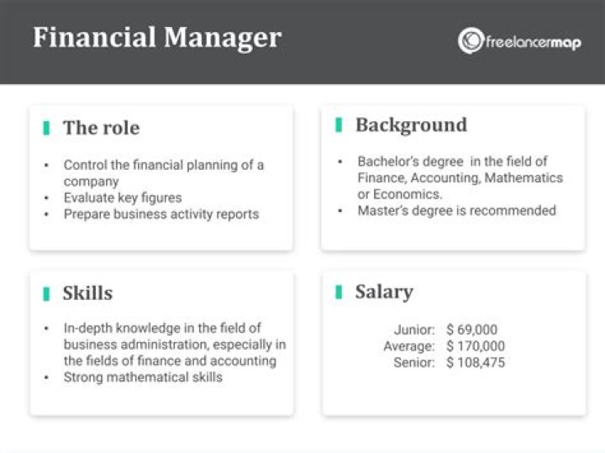Click the "The role" heading
The image size is (605, 453).
[101, 128]
